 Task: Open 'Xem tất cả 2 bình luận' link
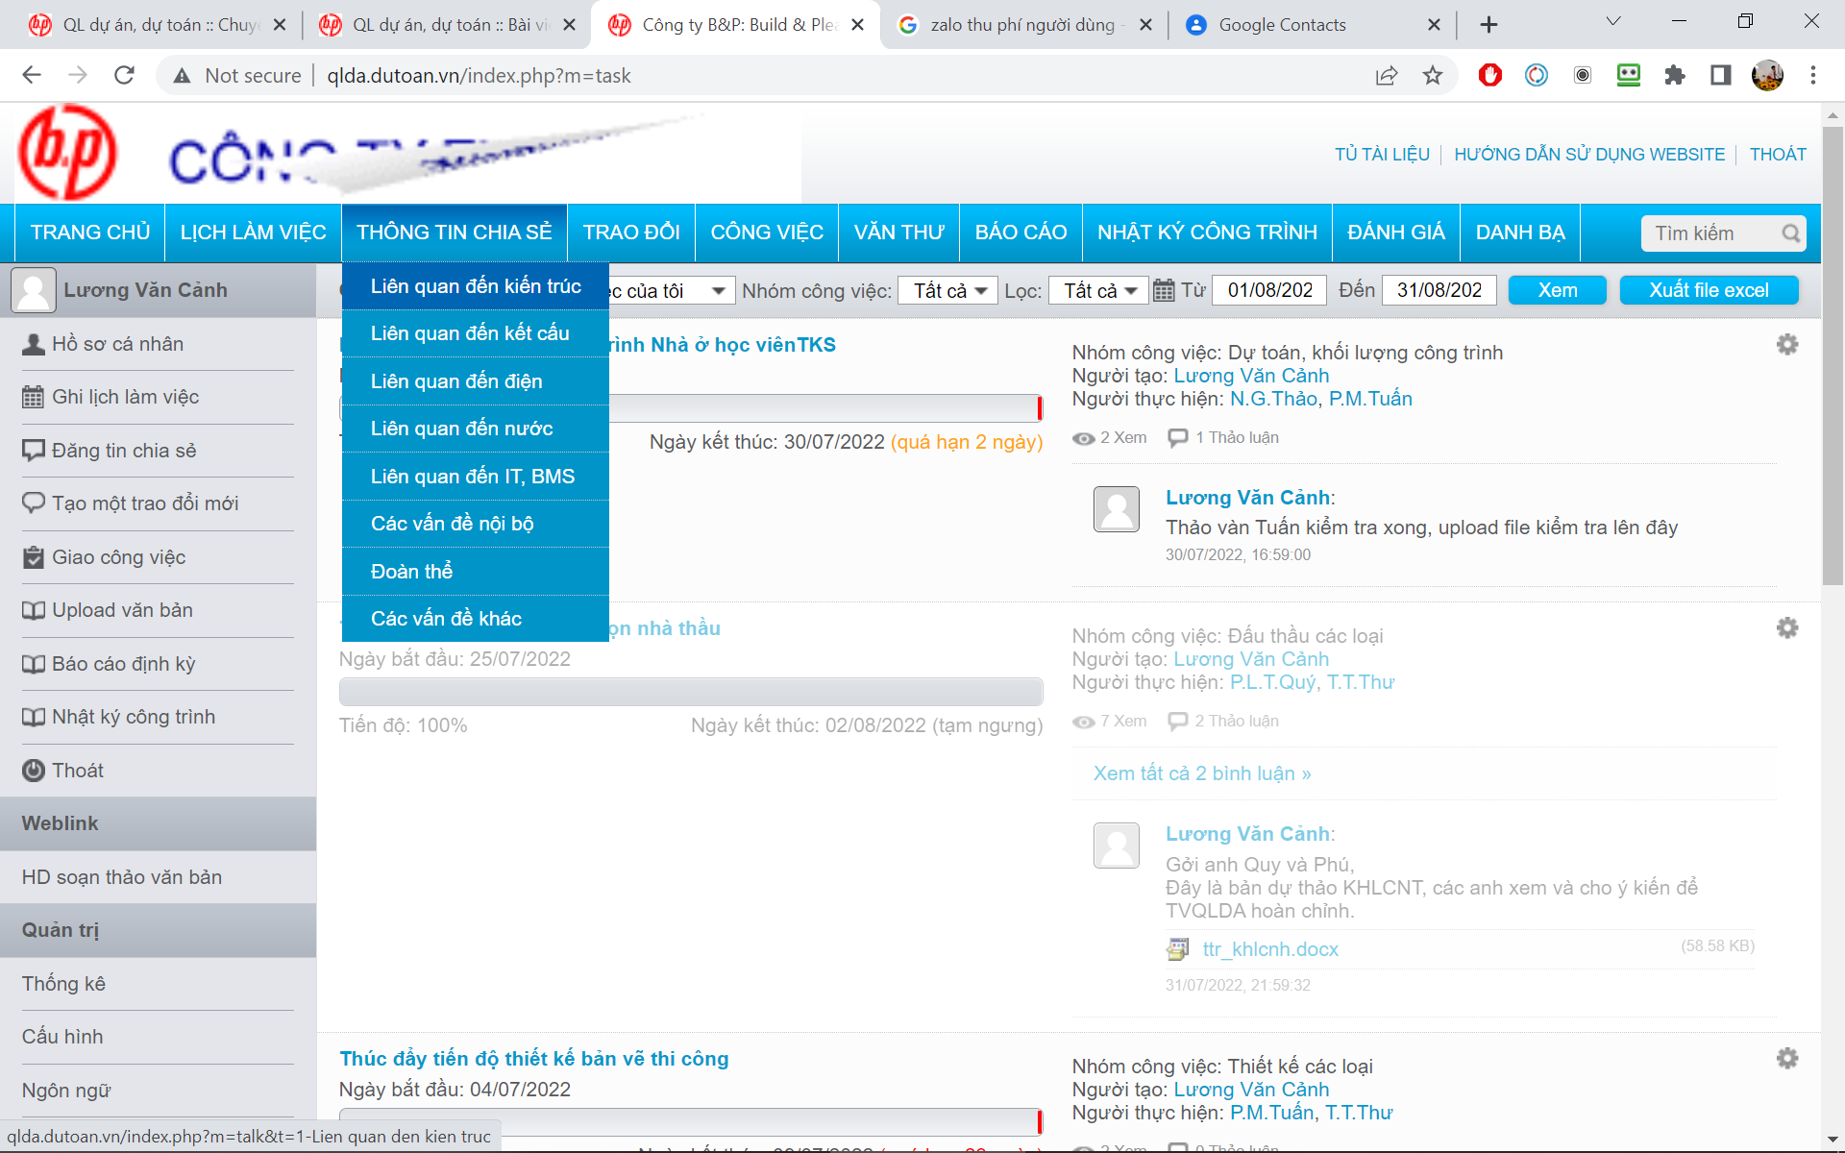point(1202,773)
